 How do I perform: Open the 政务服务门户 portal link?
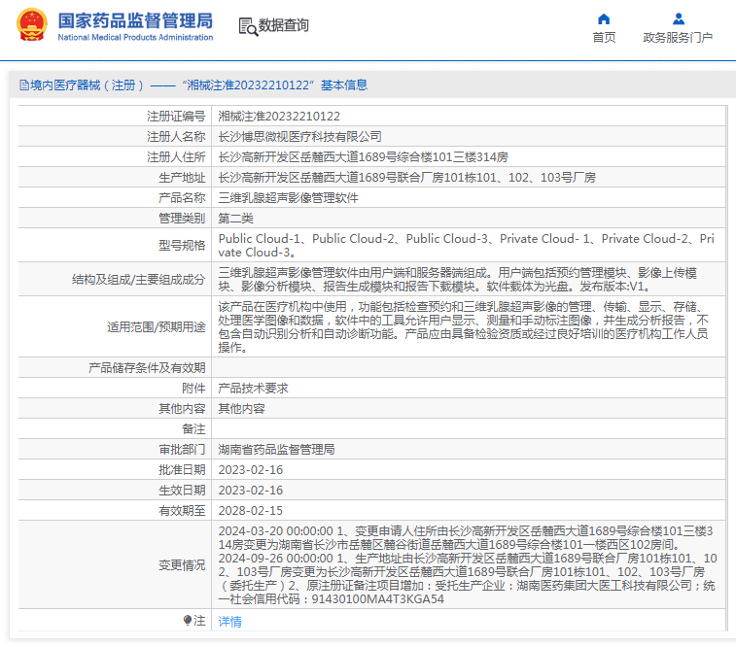(x=678, y=38)
